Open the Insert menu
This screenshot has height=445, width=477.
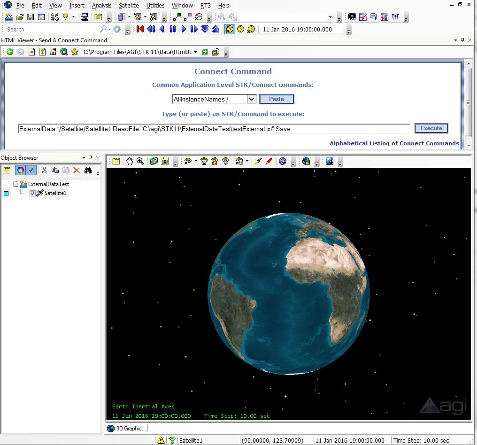click(x=77, y=6)
